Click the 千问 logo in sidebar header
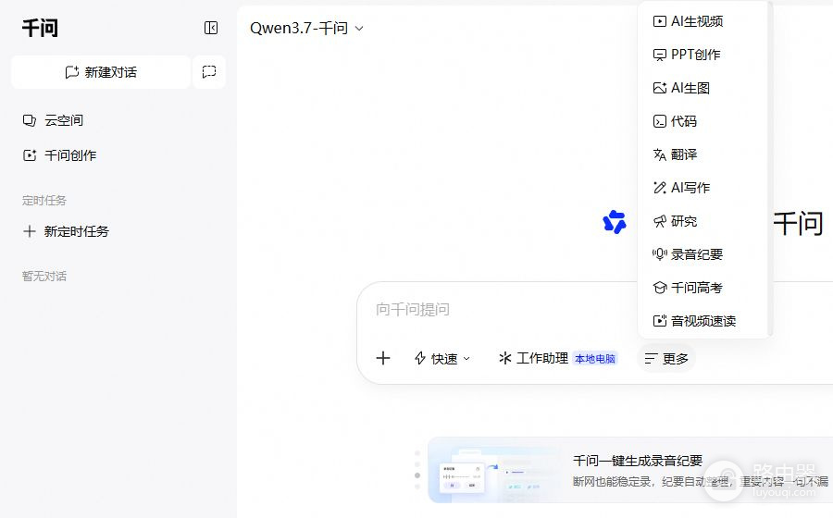Screen dimensions: 833x518 pos(40,28)
